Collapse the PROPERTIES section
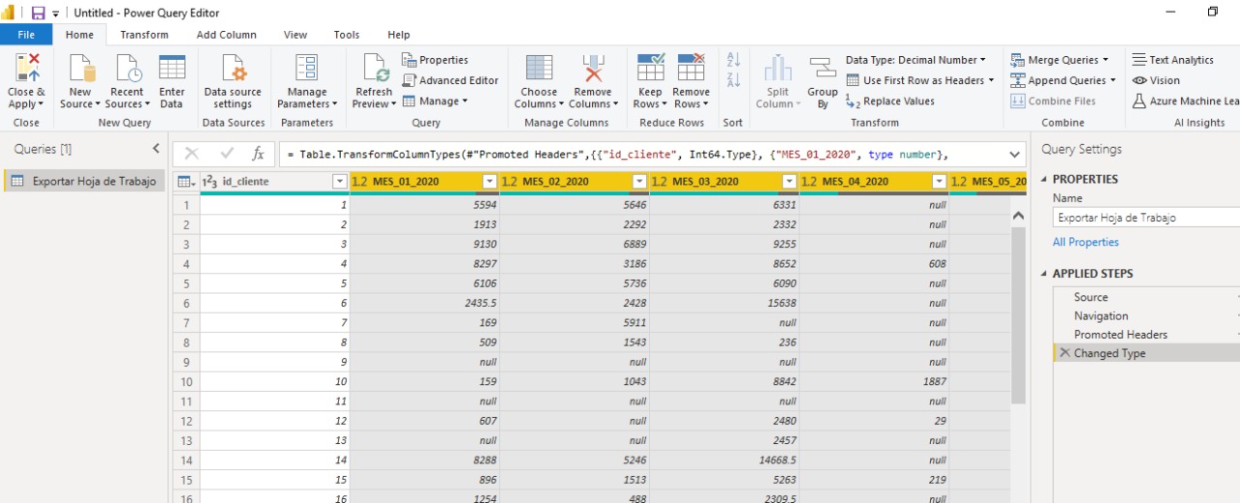 (1044, 180)
